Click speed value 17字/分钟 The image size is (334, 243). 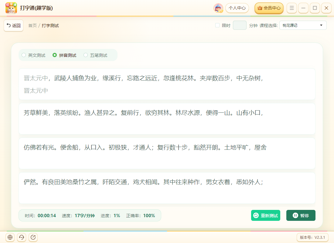tap(85, 215)
